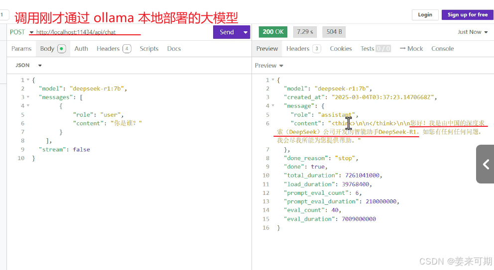Image resolution: width=494 pixels, height=270 pixels.
Task: Click the request Headers count badge 4
Action: [127, 49]
